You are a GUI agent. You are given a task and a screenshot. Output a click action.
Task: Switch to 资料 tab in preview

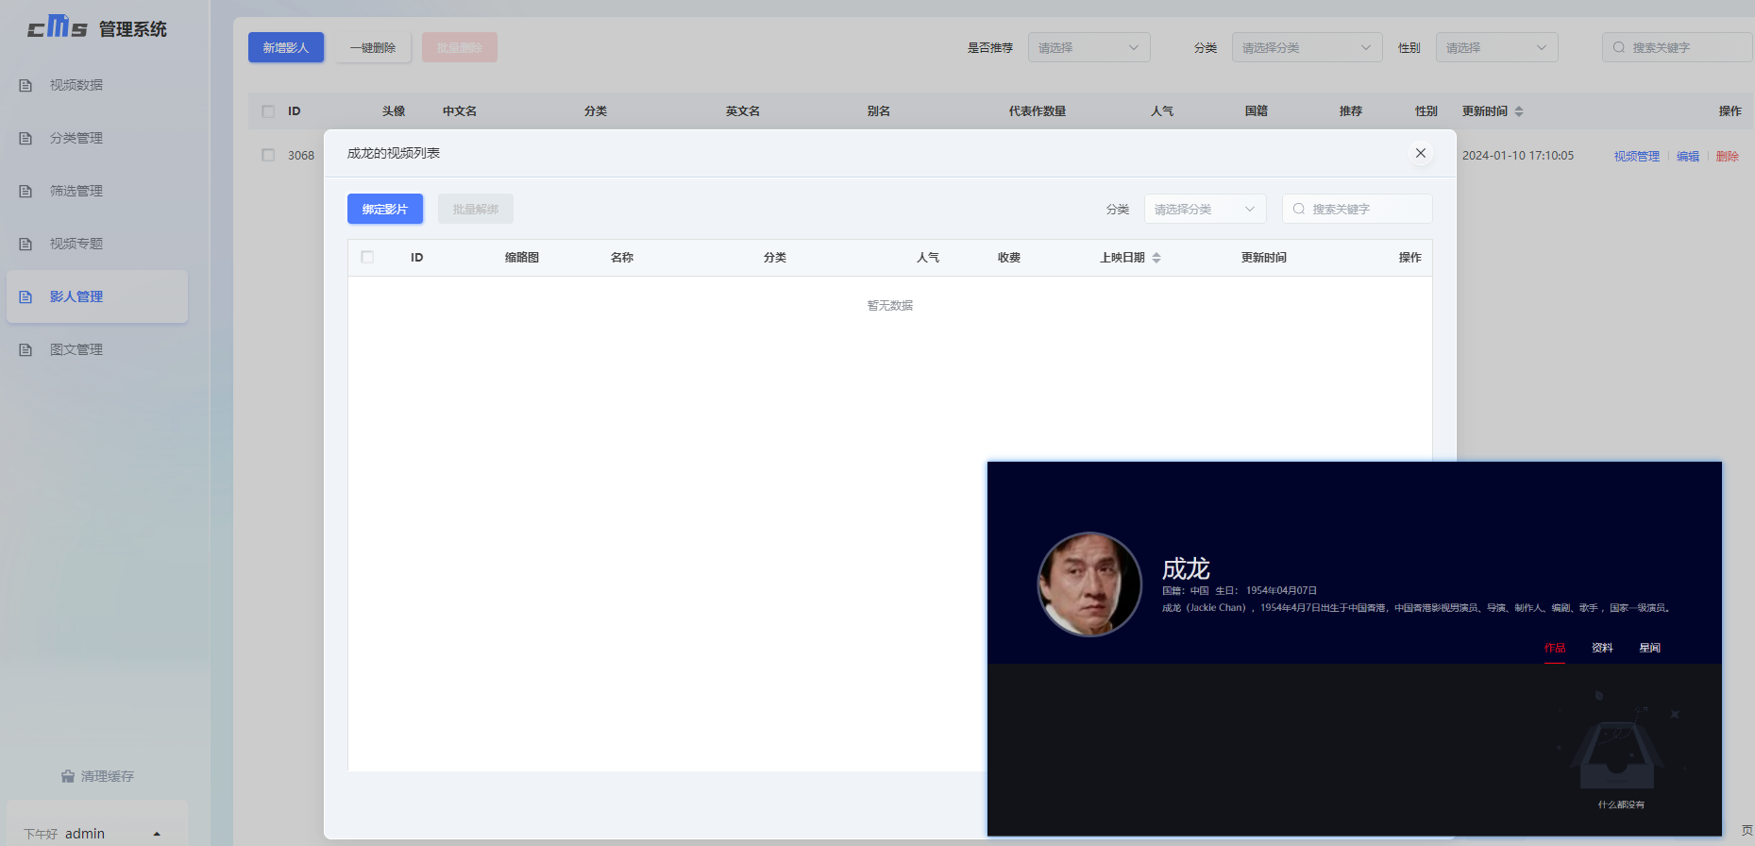point(1602,648)
